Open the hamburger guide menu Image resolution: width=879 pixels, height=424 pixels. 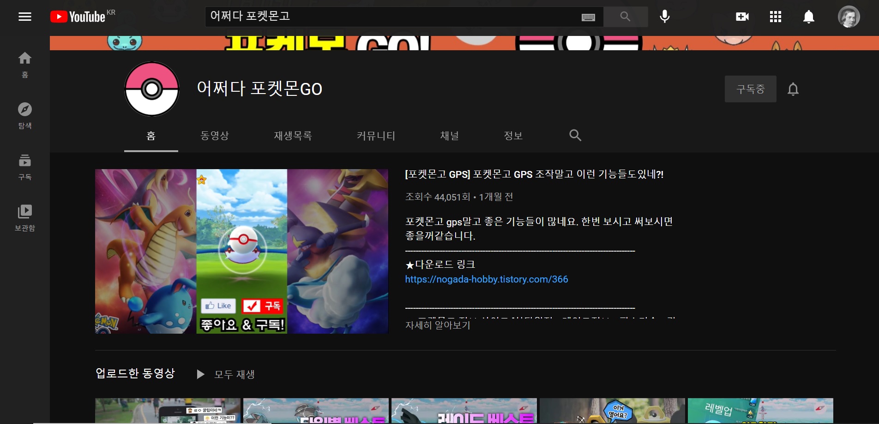click(x=25, y=17)
